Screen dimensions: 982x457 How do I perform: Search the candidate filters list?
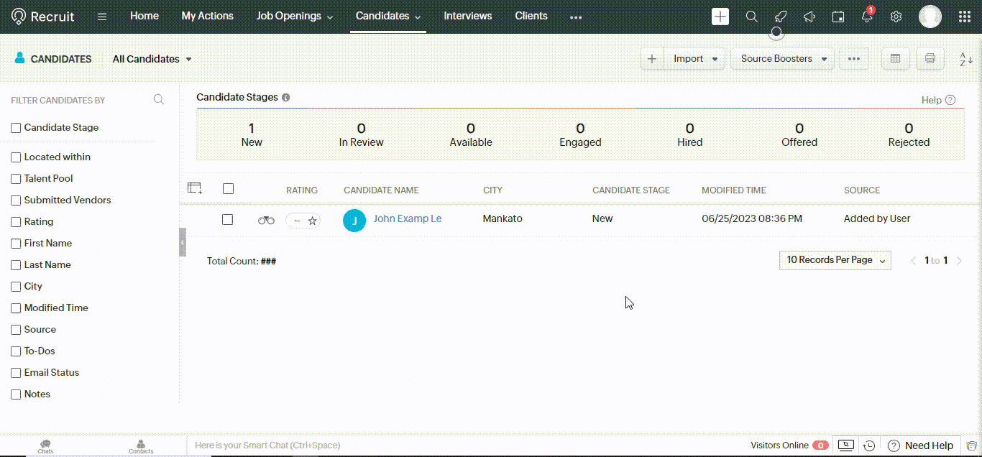click(x=159, y=100)
